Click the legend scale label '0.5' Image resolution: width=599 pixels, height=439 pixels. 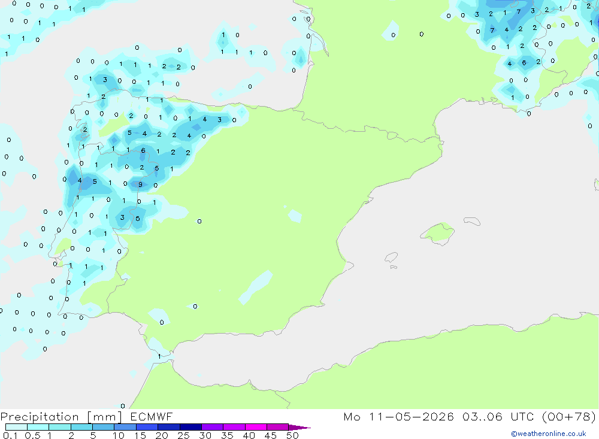(32, 435)
